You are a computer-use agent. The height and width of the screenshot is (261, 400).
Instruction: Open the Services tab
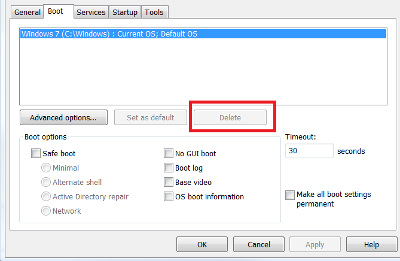tap(91, 12)
